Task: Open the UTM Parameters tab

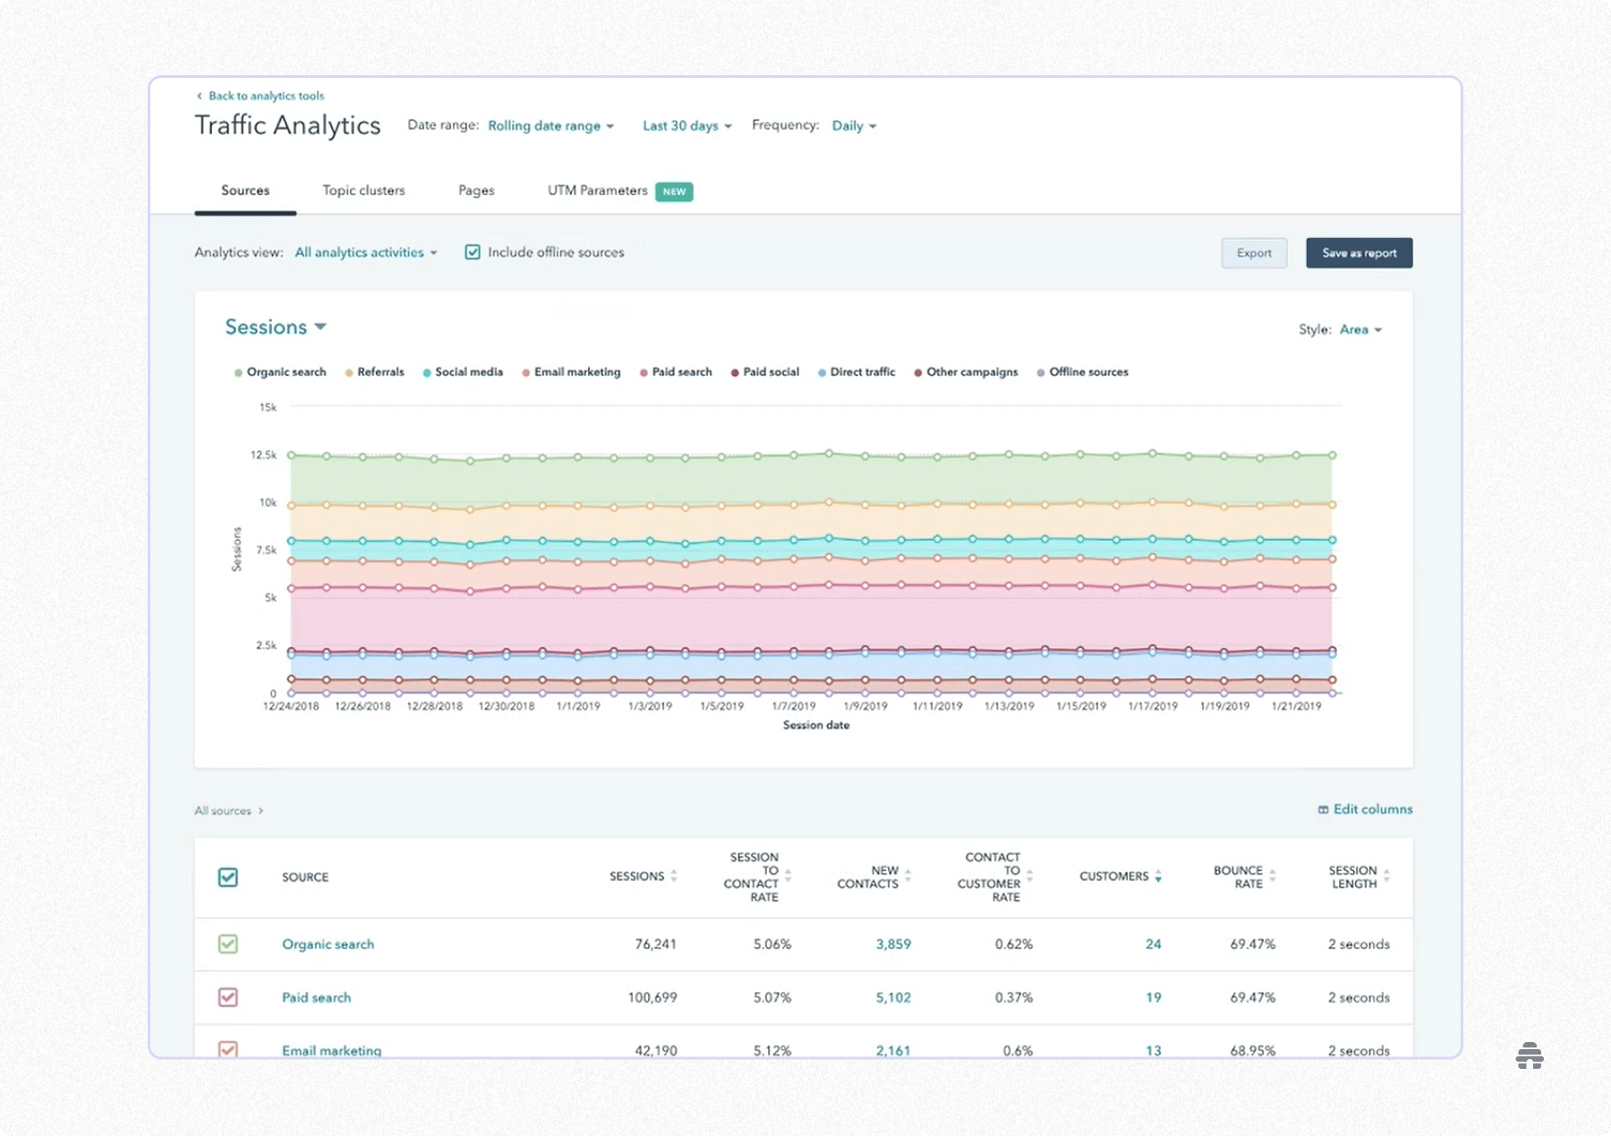Action: pos(597,191)
